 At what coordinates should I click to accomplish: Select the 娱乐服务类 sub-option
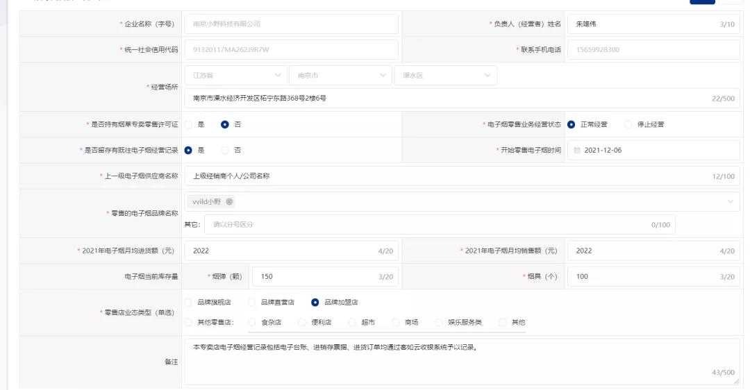(439, 322)
